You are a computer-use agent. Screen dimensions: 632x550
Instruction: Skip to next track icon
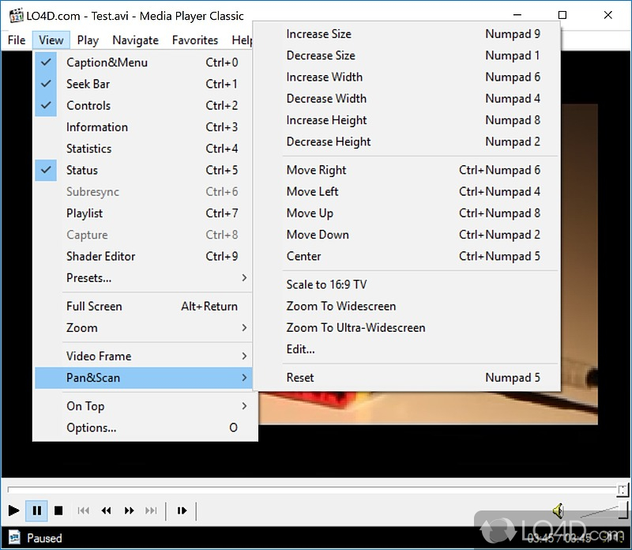(151, 510)
